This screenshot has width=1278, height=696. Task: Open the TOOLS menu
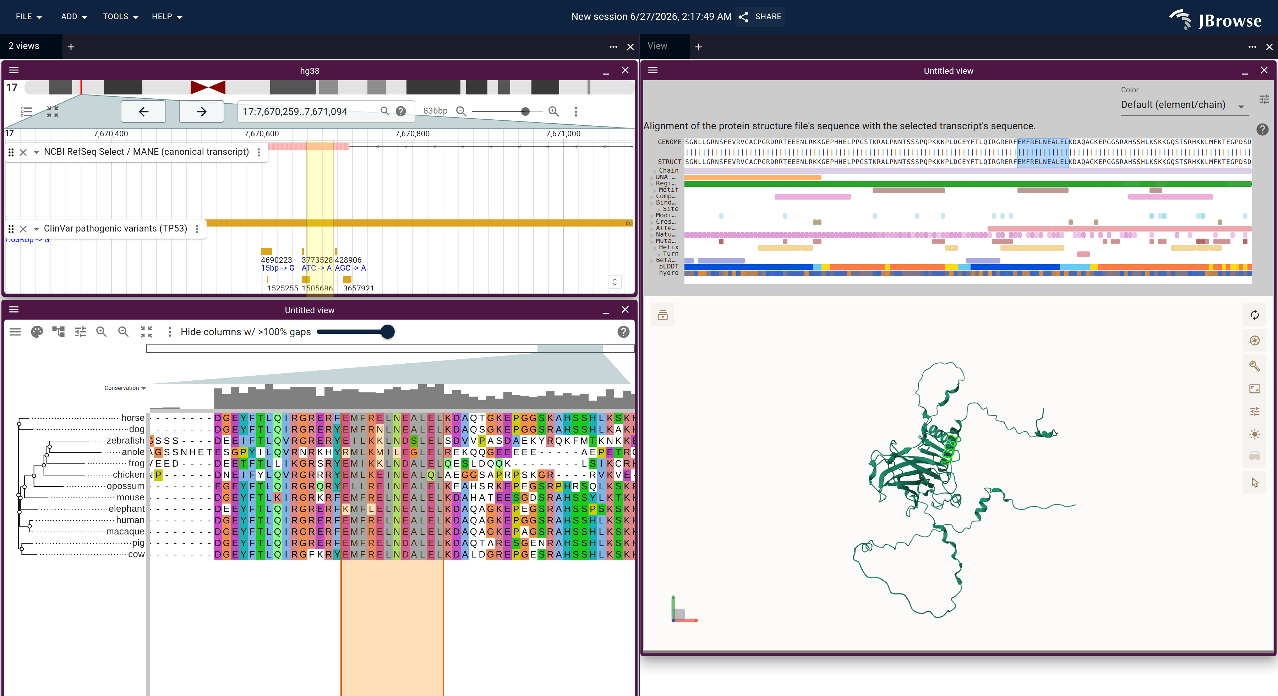(120, 16)
